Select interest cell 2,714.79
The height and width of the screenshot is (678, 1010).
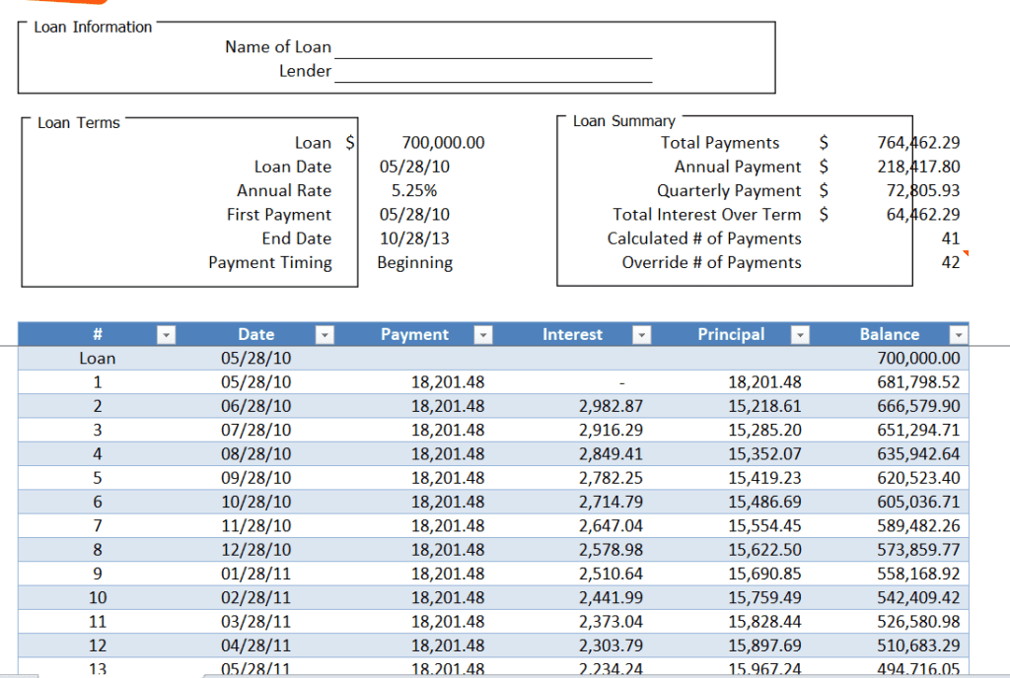(611, 502)
